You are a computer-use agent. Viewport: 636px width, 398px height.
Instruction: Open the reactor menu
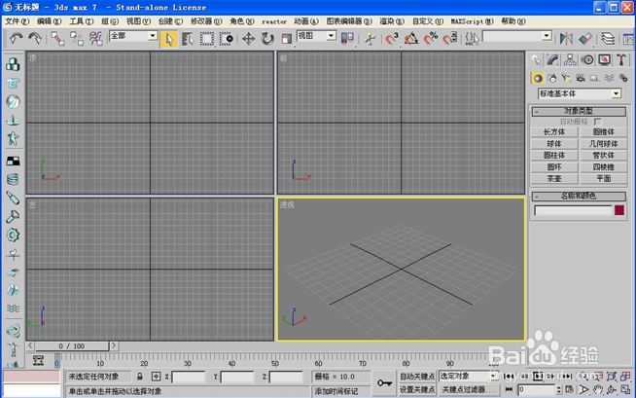274,21
